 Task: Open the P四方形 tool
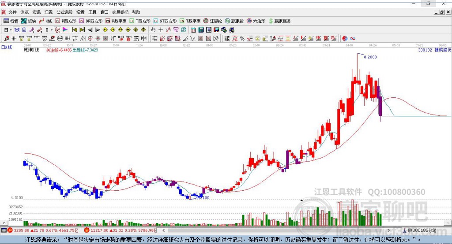(66, 21)
